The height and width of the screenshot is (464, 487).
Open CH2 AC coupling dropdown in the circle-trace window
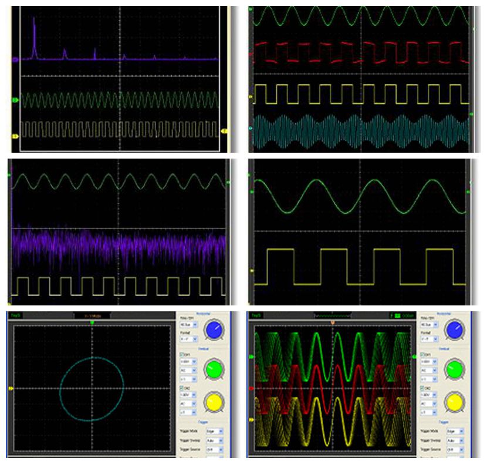(188, 404)
